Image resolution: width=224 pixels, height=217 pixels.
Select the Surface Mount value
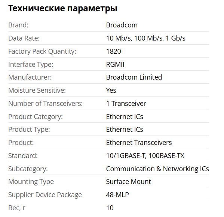pyautogui.click(x=128, y=182)
